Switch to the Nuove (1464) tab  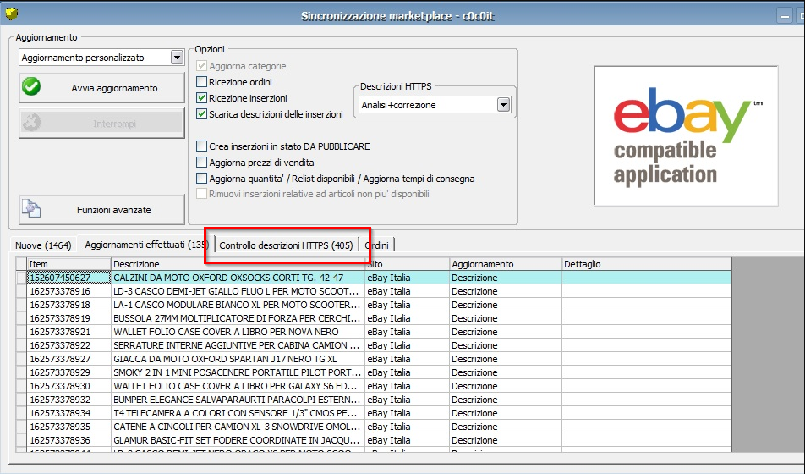tap(43, 245)
